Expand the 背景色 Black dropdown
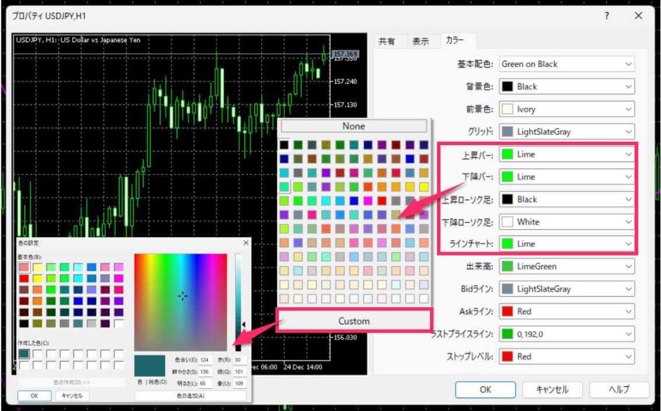 click(565, 86)
